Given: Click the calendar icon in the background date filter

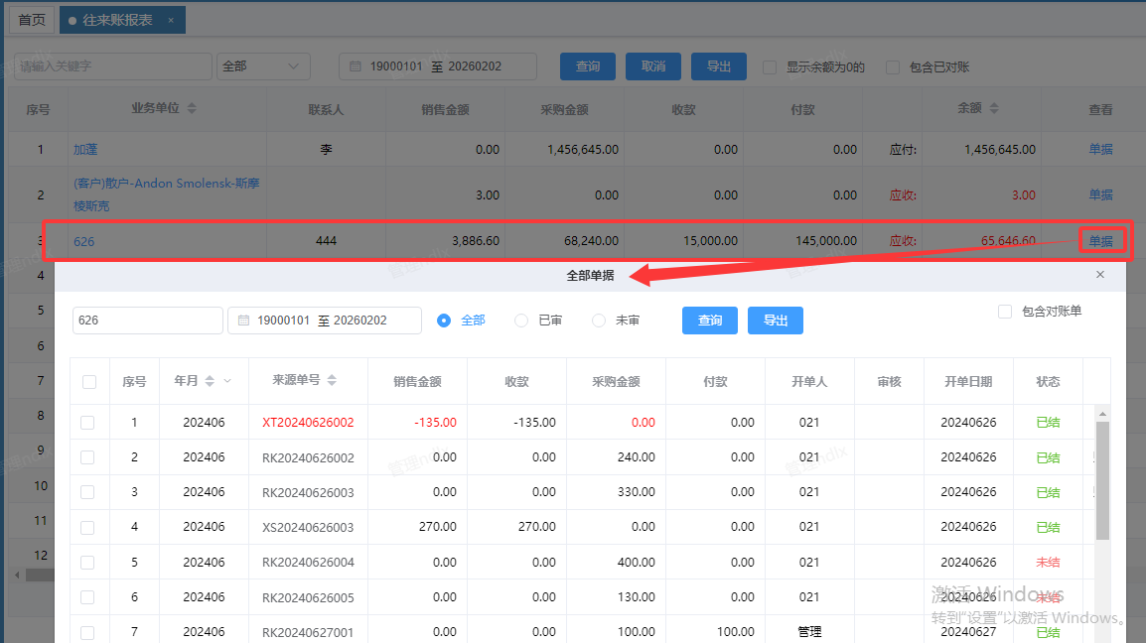Looking at the screenshot, I should click(356, 66).
